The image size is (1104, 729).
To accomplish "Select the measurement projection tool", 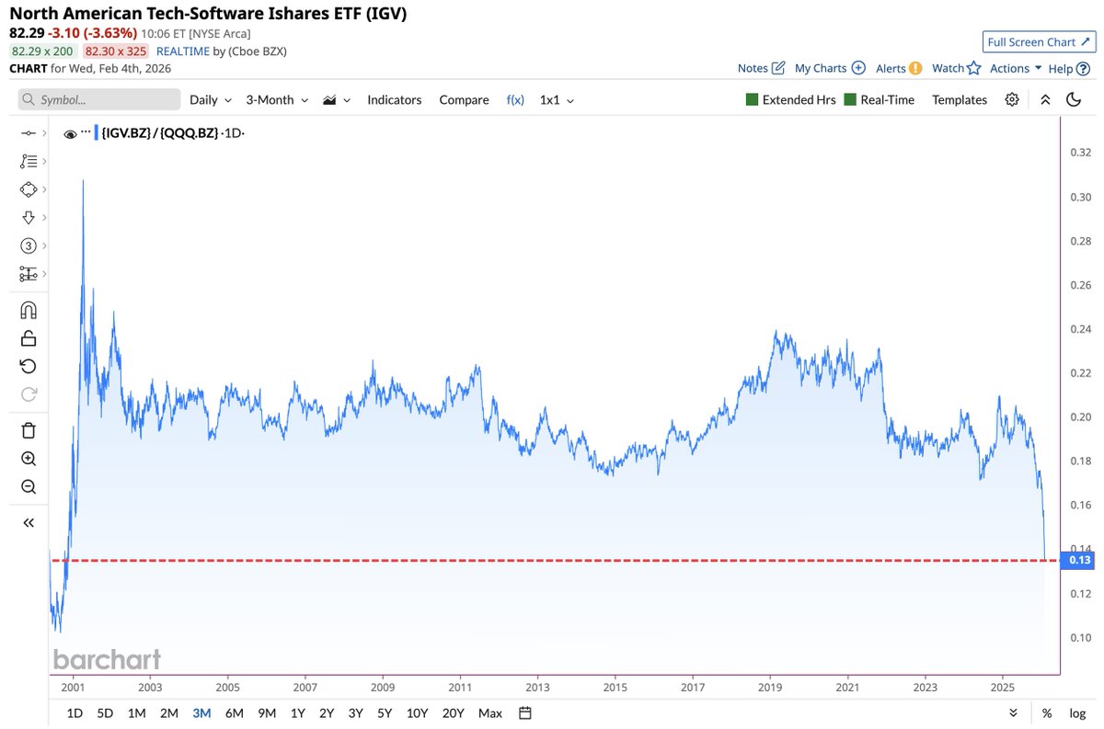I will [x=28, y=273].
